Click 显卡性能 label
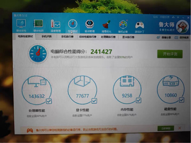The height and width of the screenshot is (143, 191). tap(82, 110)
